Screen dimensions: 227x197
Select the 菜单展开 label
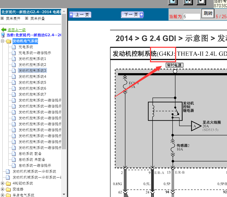(x=13, y=18)
